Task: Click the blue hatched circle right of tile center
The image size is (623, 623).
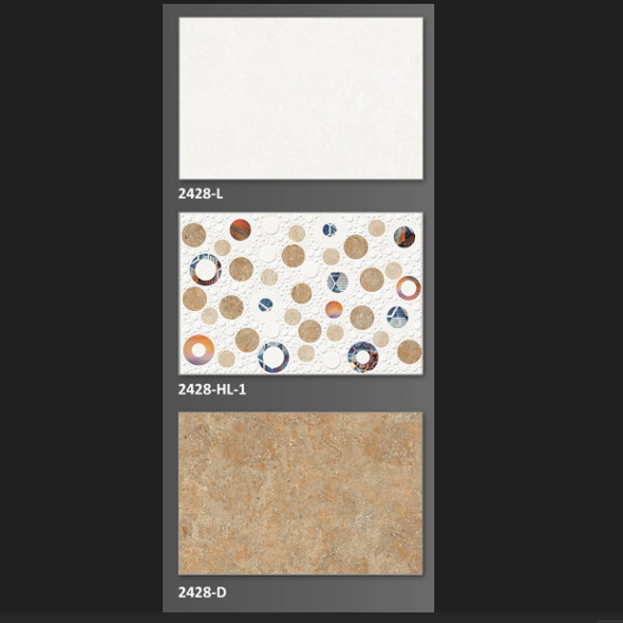Action: [338, 282]
